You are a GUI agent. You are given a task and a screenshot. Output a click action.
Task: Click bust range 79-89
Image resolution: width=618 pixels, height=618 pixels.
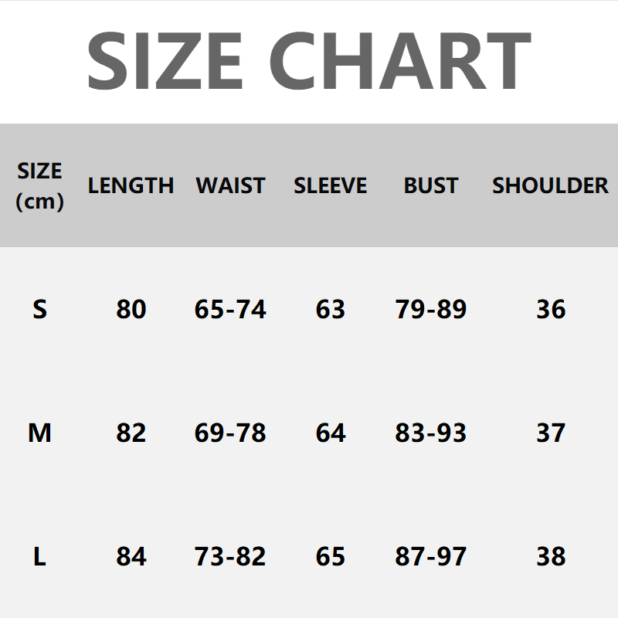(x=430, y=309)
